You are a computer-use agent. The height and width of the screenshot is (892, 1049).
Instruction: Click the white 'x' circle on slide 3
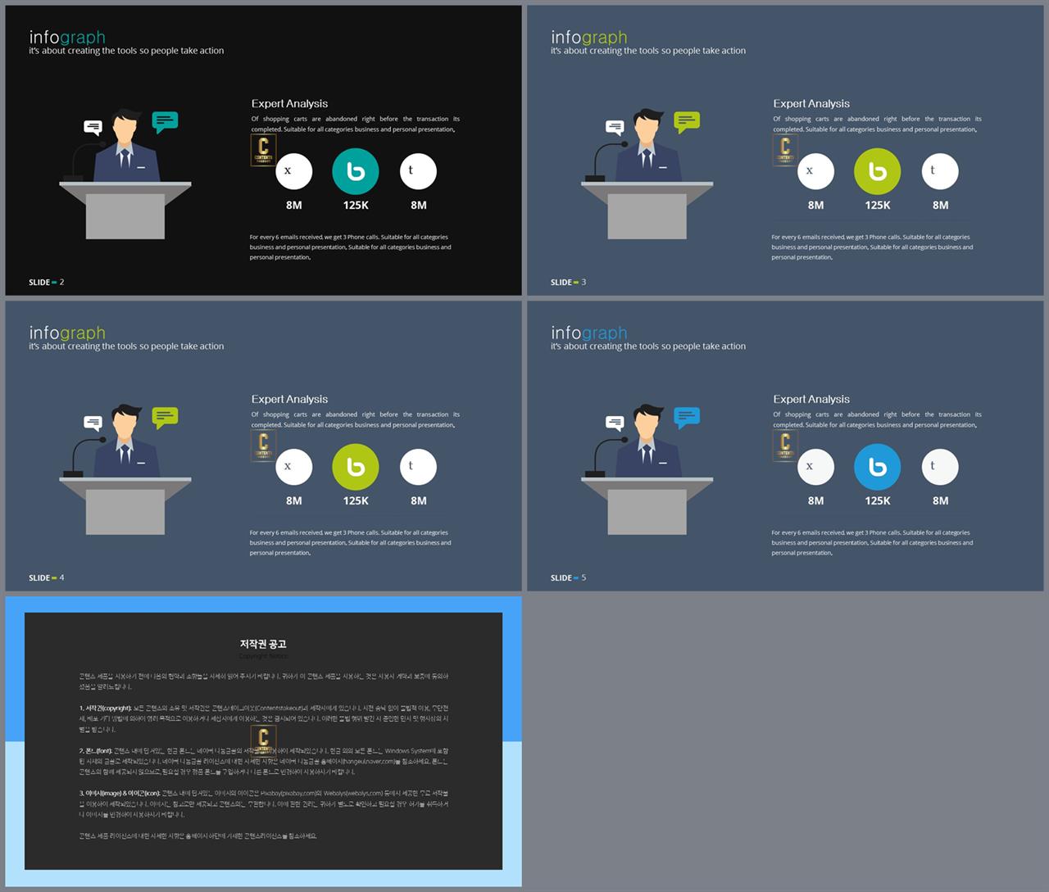(x=815, y=171)
